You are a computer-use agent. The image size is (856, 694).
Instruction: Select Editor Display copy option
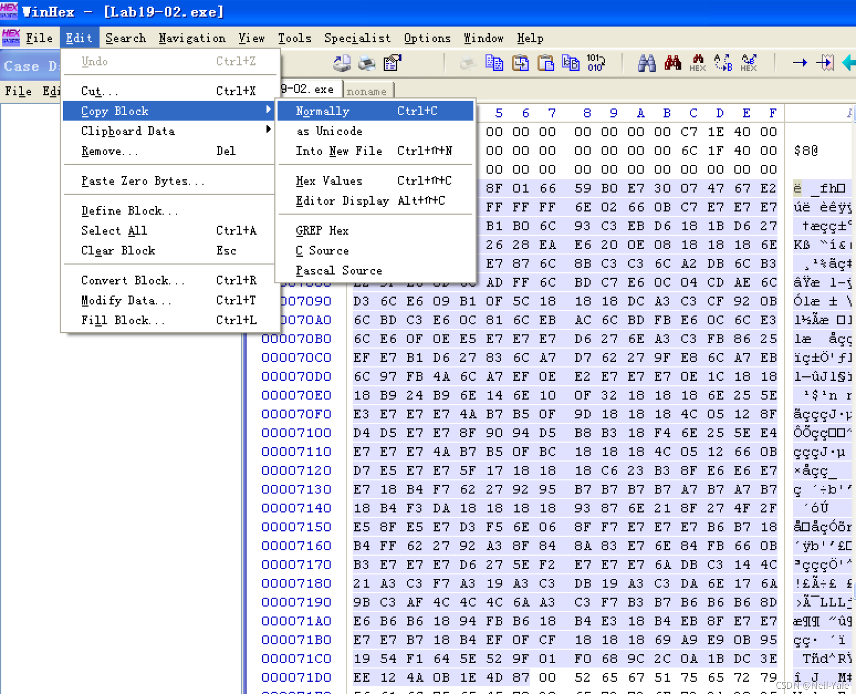point(376,201)
